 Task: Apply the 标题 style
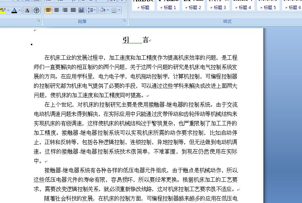tap(143, 5)
